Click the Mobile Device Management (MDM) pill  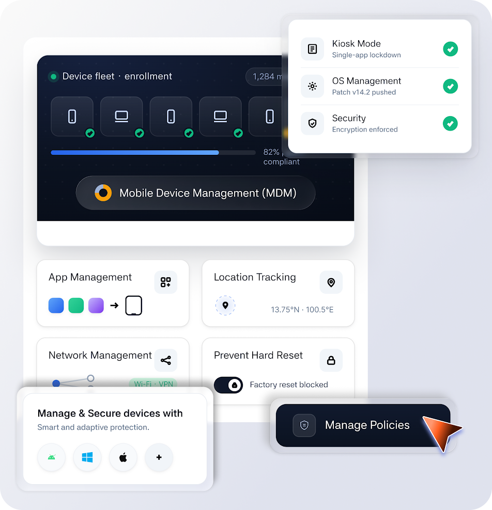(x=195, y=193)
